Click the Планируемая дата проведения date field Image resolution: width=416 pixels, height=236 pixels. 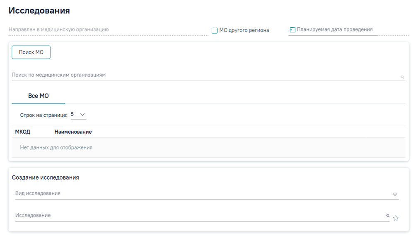pyautogui.click(x=348, y=30)
